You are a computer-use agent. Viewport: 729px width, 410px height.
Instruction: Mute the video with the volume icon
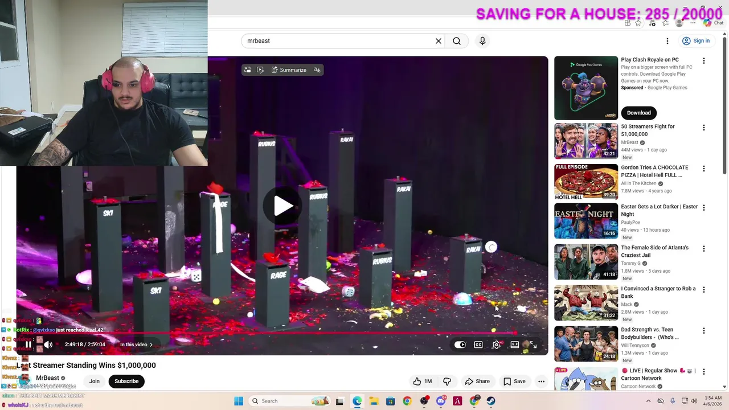pyautogui.click(x=48, y=345)
